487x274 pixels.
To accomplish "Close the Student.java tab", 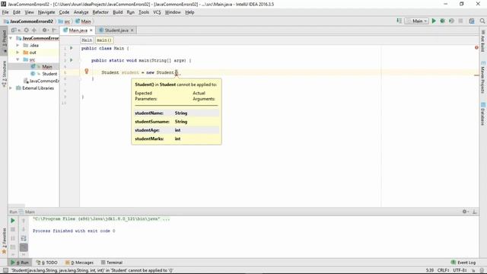I will coord(132,30).
